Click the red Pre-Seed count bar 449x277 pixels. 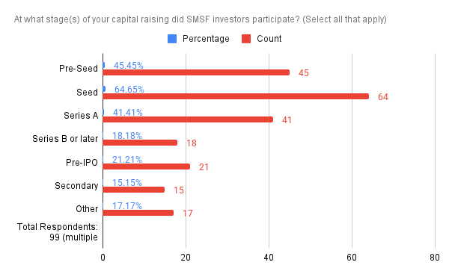(x=196, y=72)
